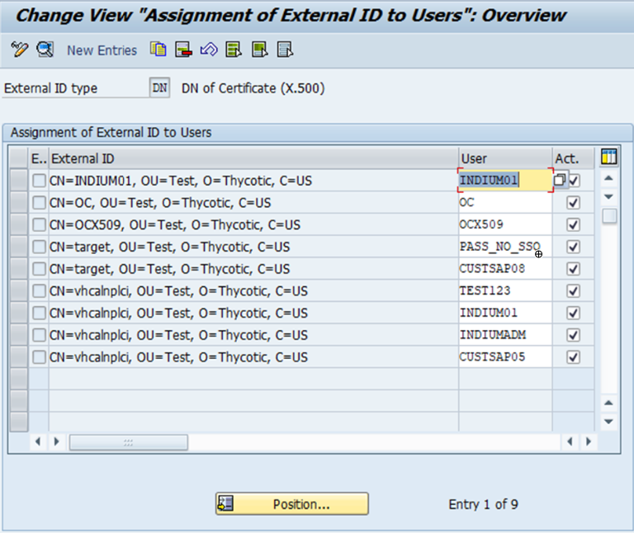Click the Undo Change toolbar icon
Image resolution: width=634 pixels, height=533 pixels.
209,50
